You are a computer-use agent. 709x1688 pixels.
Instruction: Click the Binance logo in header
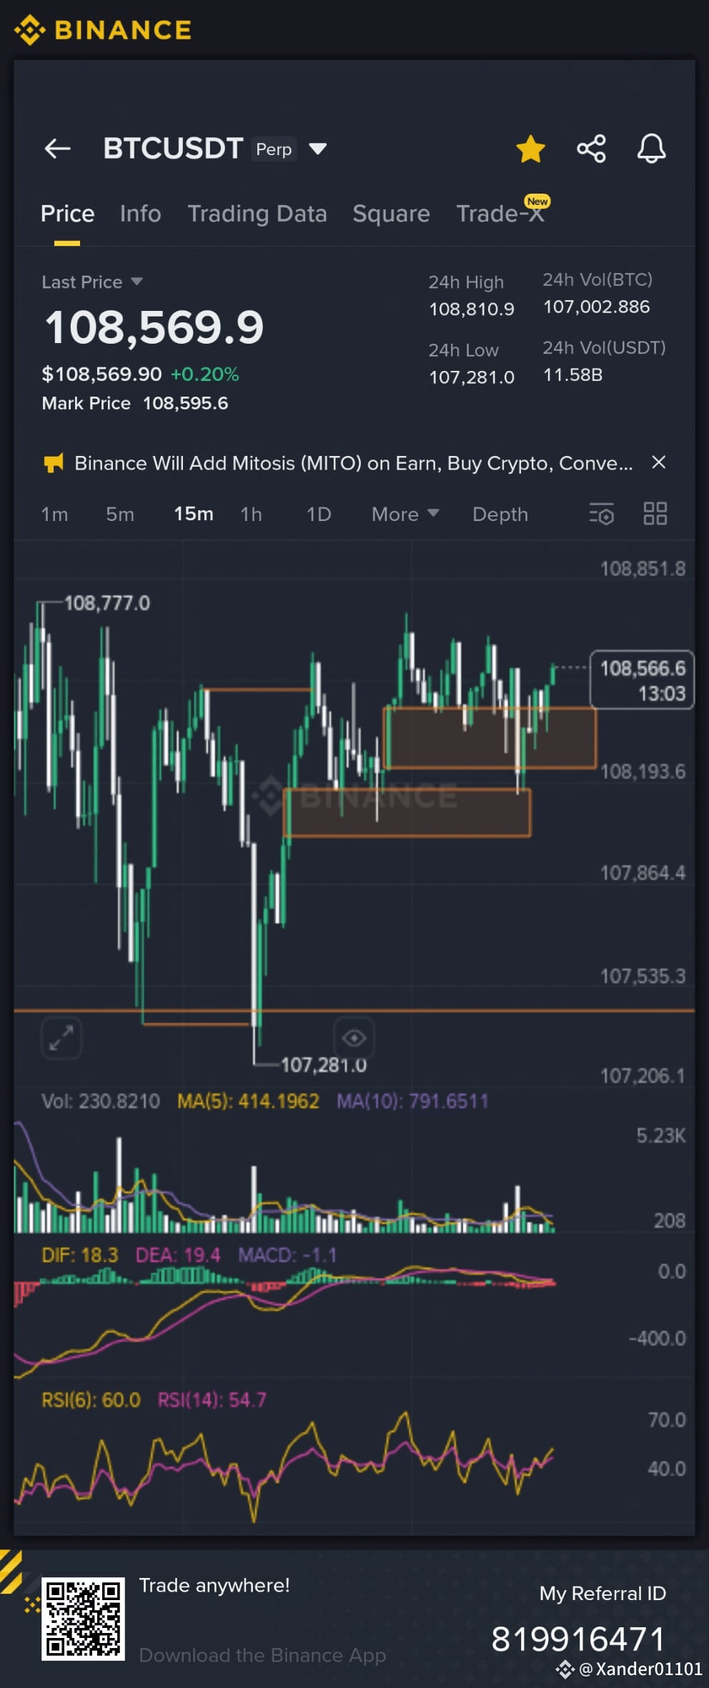click(x=104, y=30)
